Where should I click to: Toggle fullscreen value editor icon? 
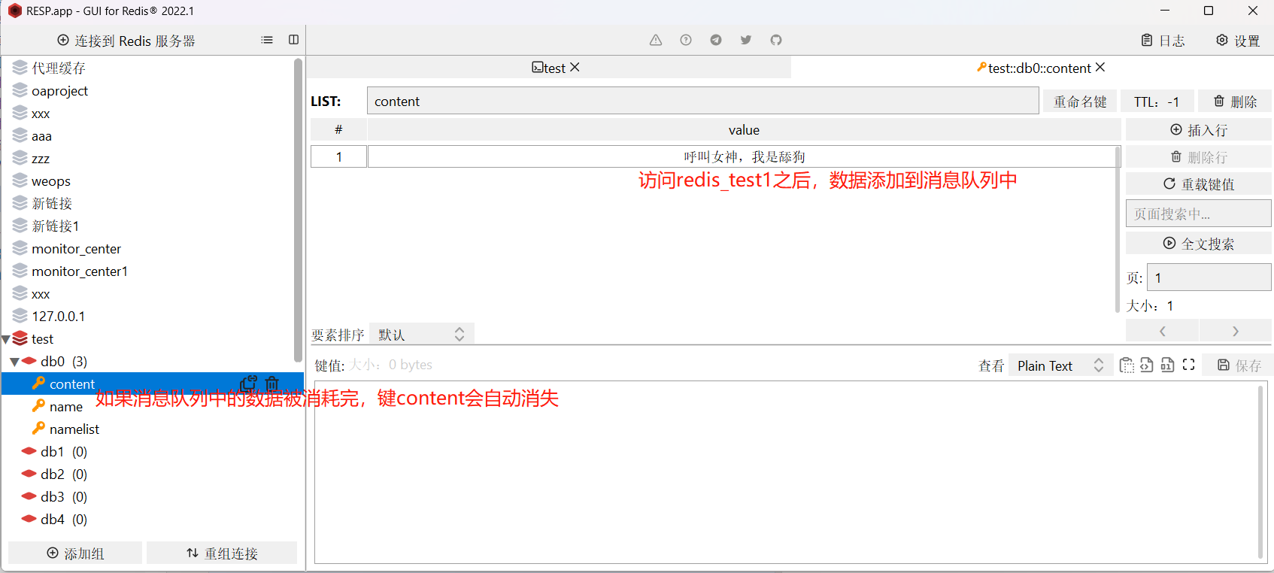click(x=1188, y=365)
